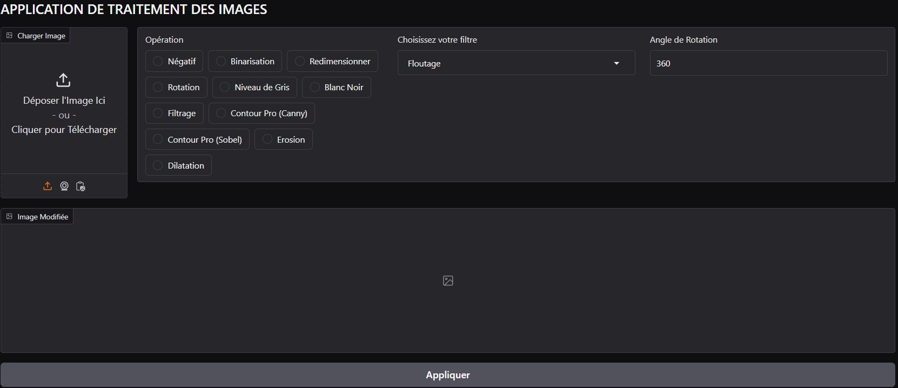Image resolution: width=898 pixels, height=388 pixels.
Task: Select Contour Pro (Canny) option
Action: click(x=220, y=113)
